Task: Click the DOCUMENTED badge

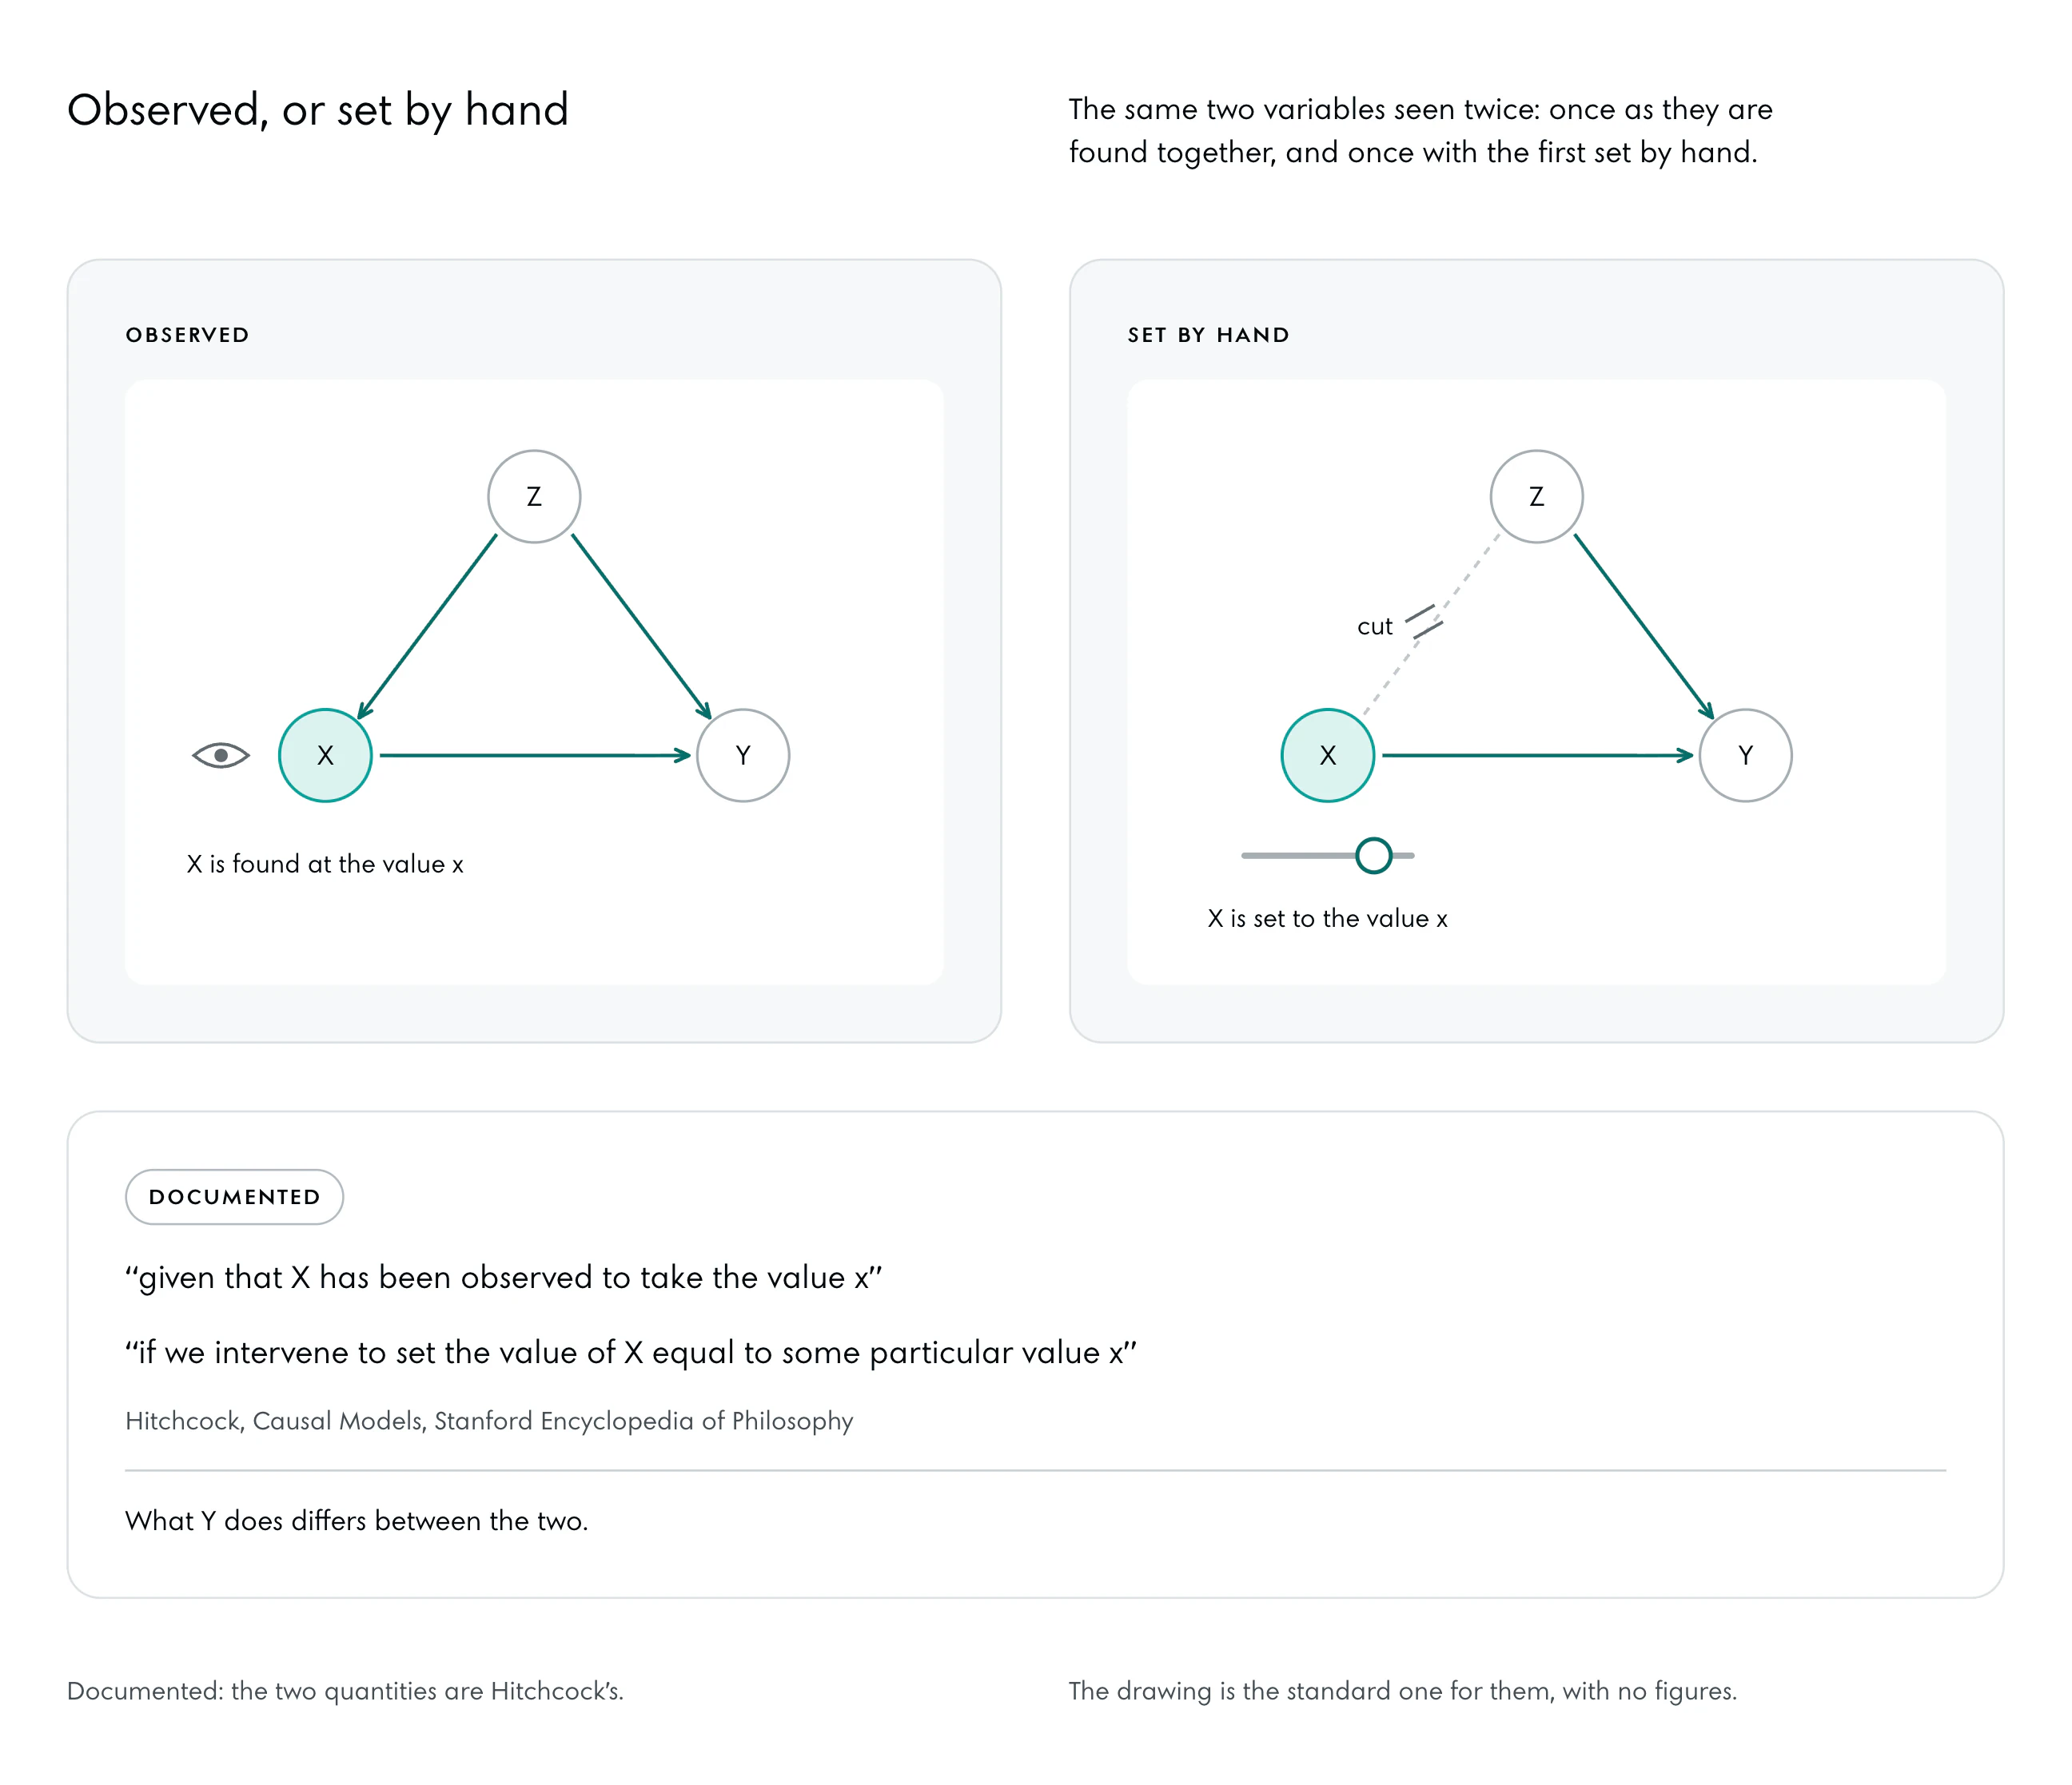Action: pyautogui.click(x=234, y=1198)
